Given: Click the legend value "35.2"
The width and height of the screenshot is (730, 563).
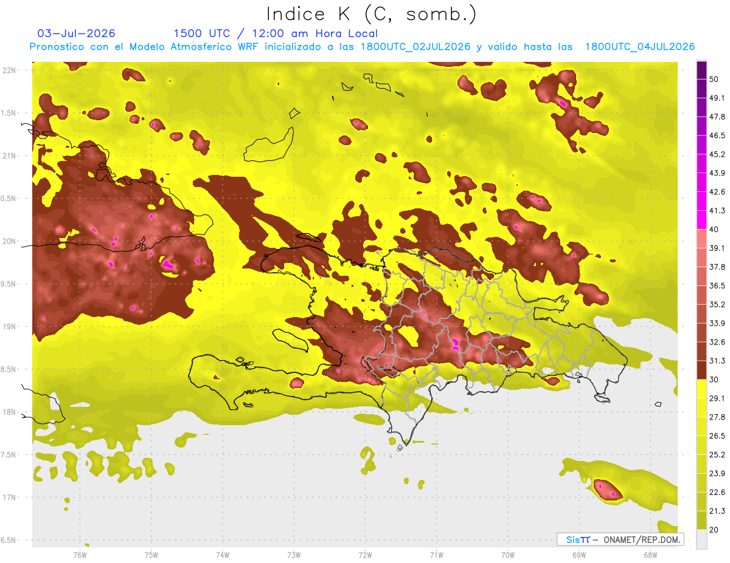Looking at the screenshot, I should tap(717, 305).
